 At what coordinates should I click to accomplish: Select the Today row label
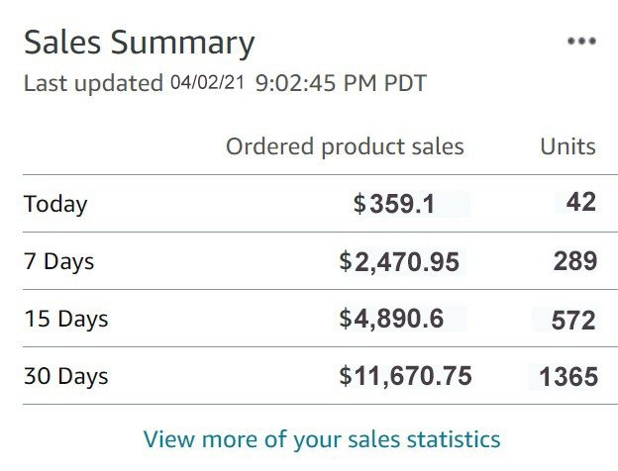point(55,205)
